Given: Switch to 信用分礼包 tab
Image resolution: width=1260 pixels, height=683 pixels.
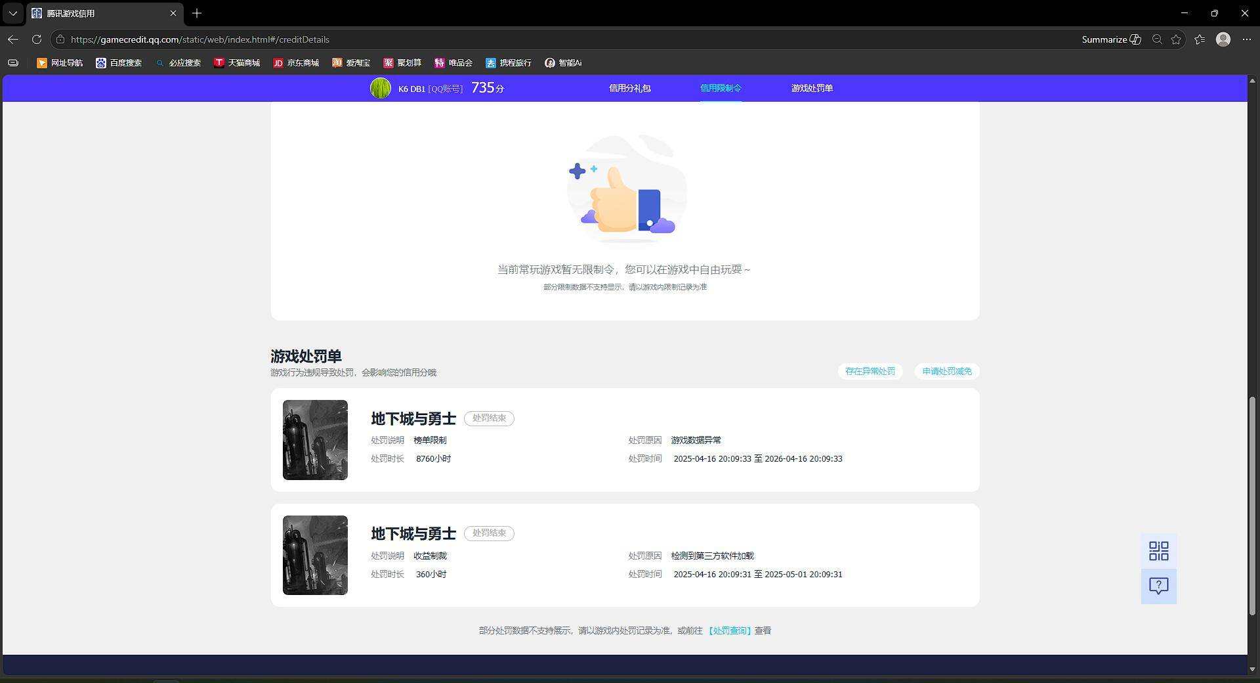Looking at the screenshot, I should coord(629,88).
